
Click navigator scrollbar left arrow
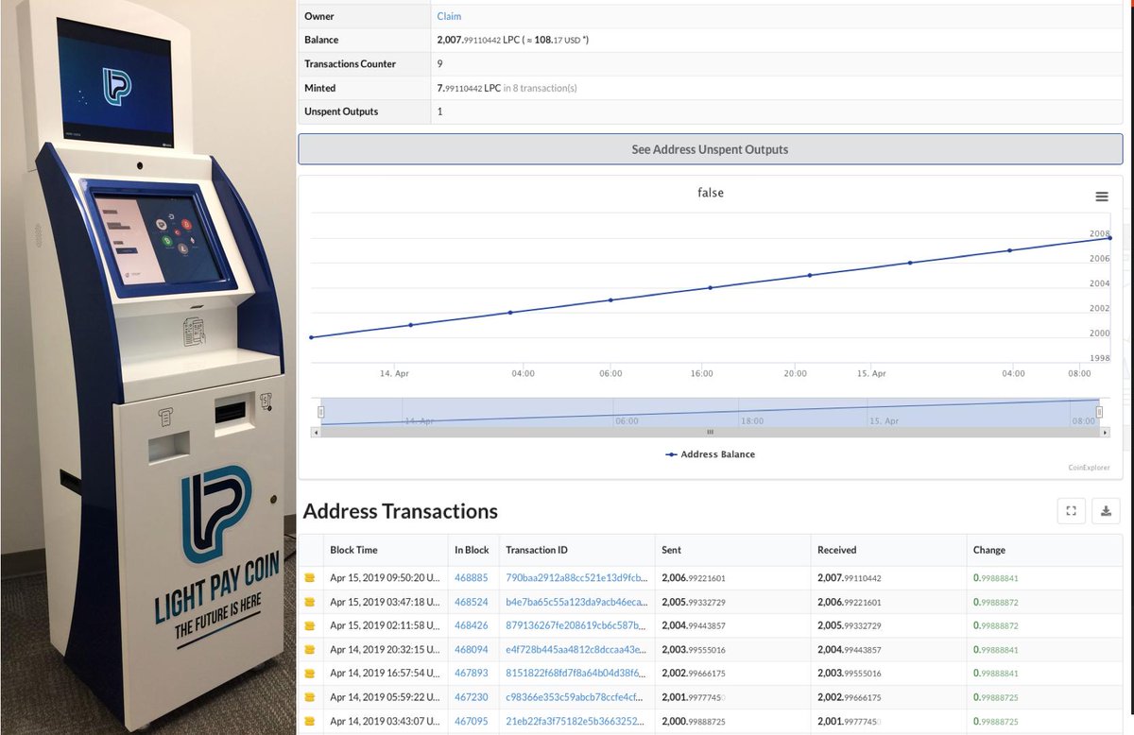point(315,432)
